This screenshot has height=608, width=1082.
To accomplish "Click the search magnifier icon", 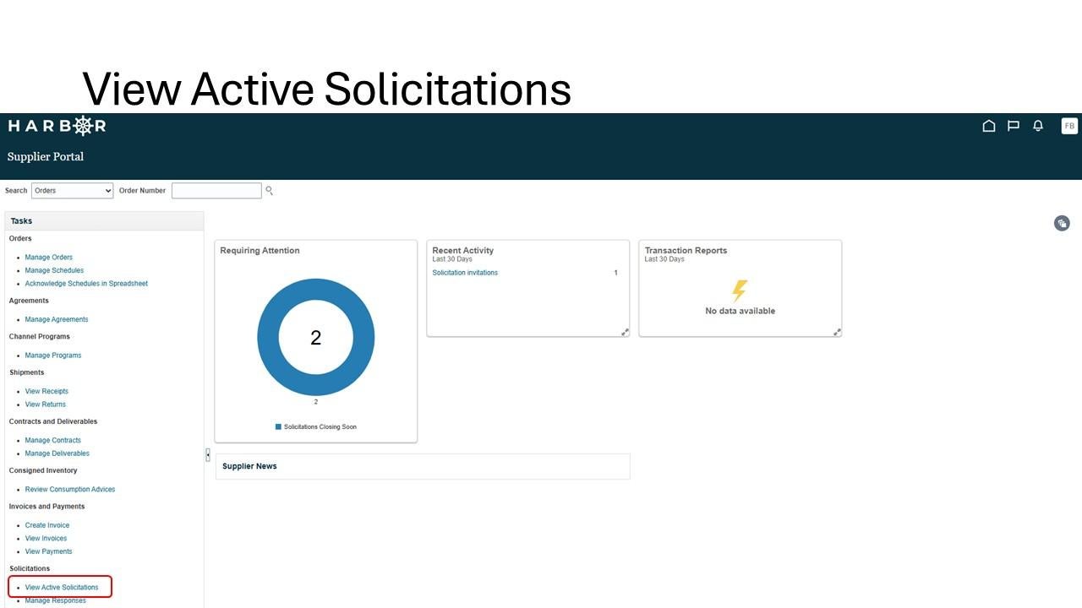I will [x=269, y=190].
